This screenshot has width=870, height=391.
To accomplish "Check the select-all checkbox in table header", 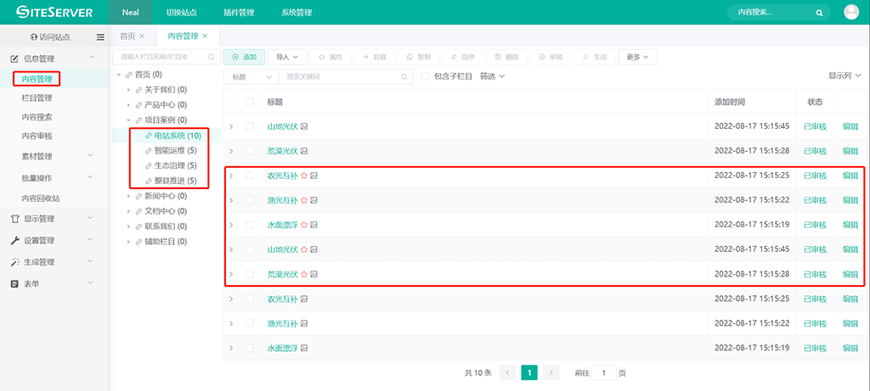I will (x=249, y=102).
